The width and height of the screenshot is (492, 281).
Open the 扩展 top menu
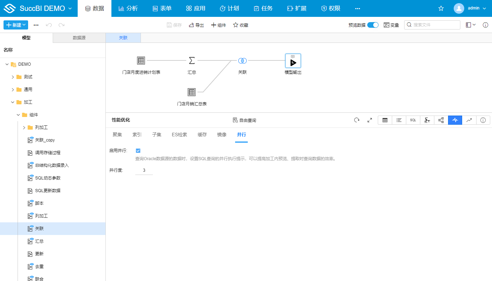297,8
